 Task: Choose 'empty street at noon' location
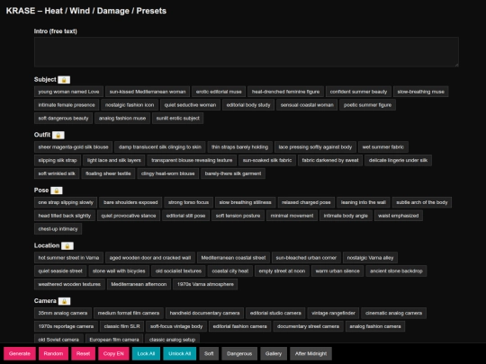[282, 271]
